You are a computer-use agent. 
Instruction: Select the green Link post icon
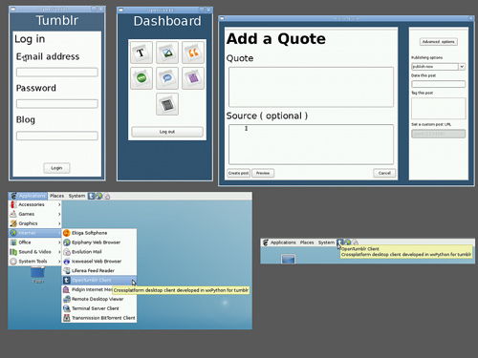tap(141, 78)
